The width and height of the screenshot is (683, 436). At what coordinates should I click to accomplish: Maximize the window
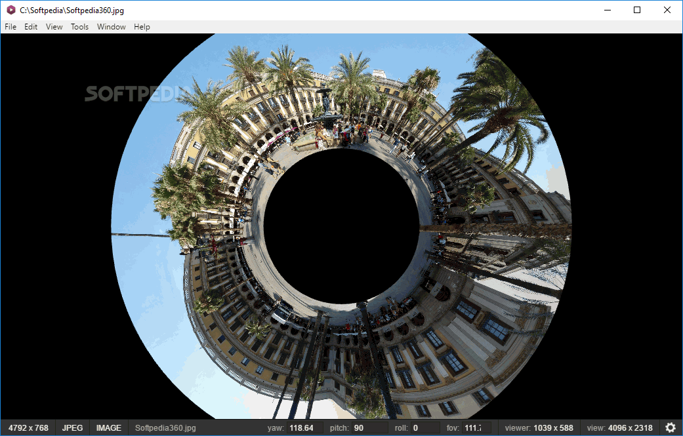pyautogui.click(x=637, y=10)
